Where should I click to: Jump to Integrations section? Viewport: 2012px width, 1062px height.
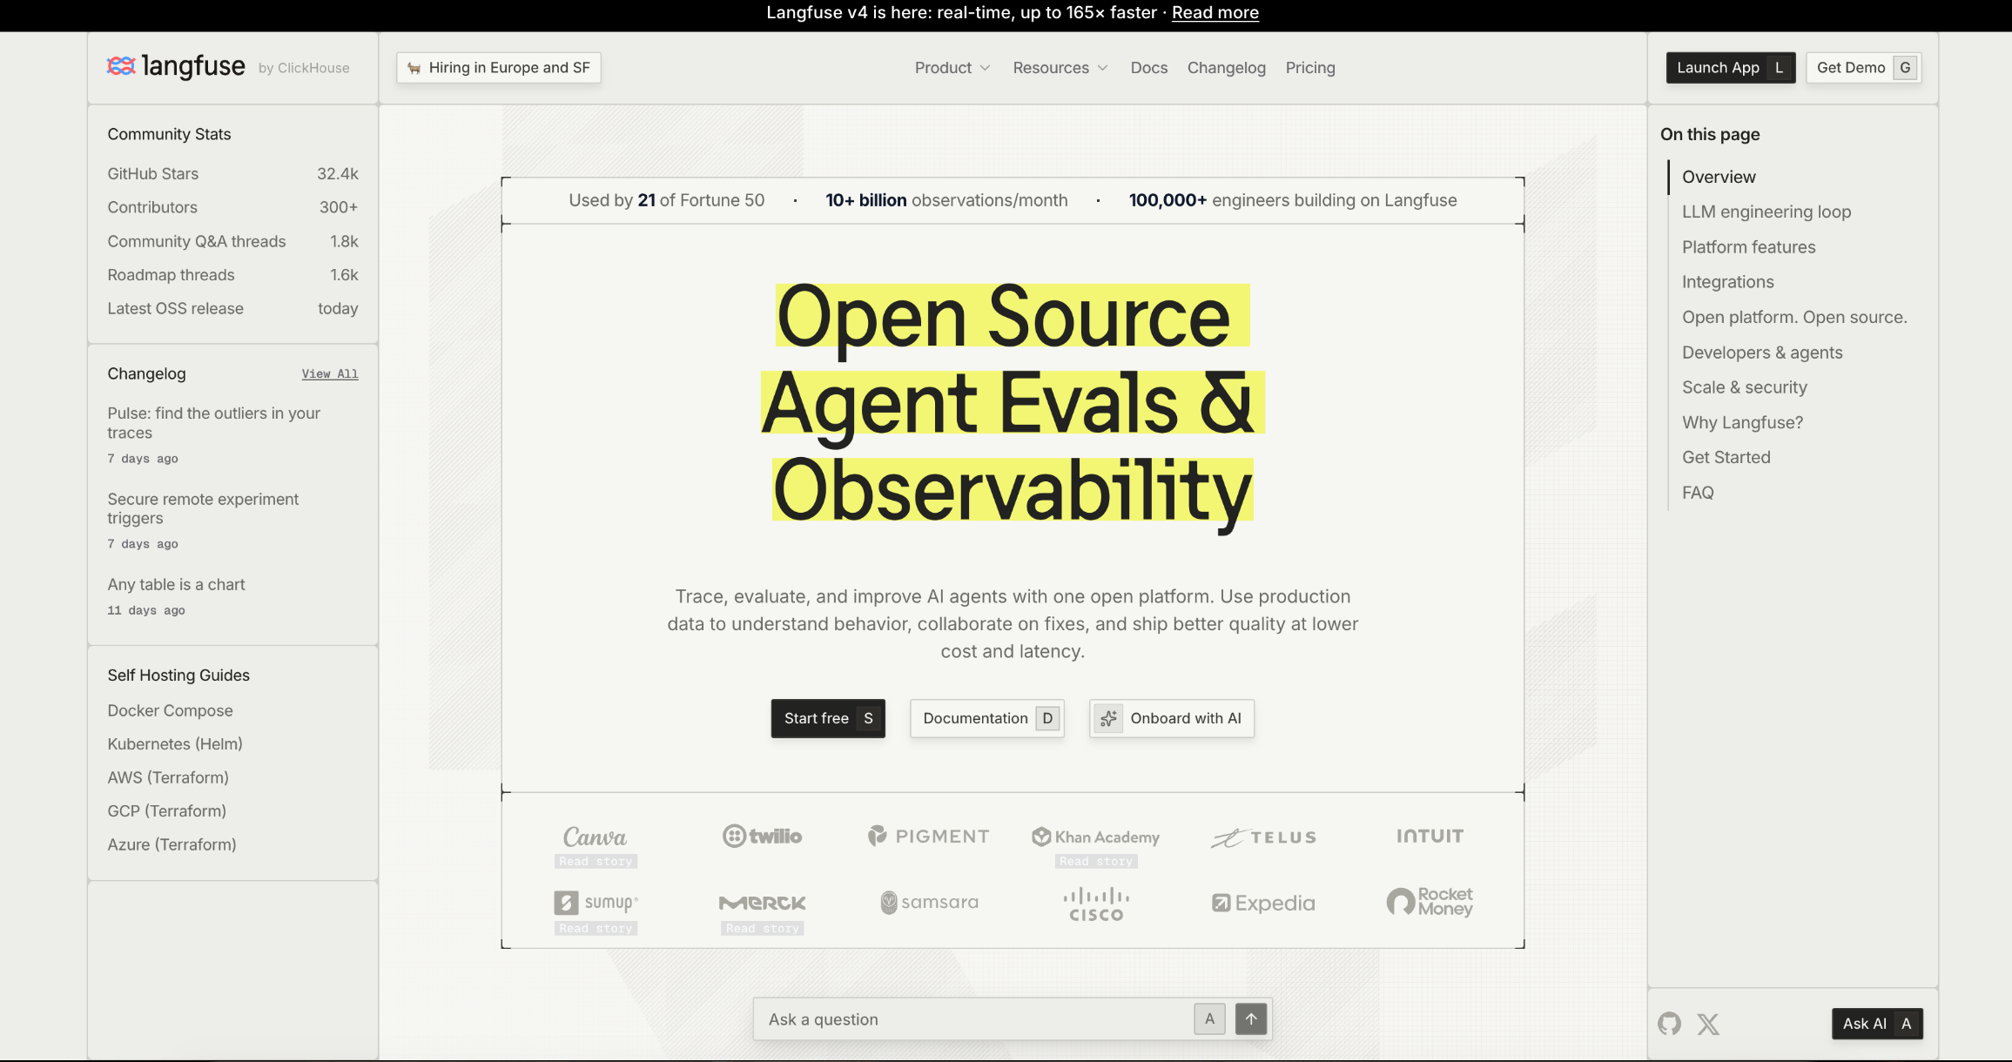coord(1728,282)
